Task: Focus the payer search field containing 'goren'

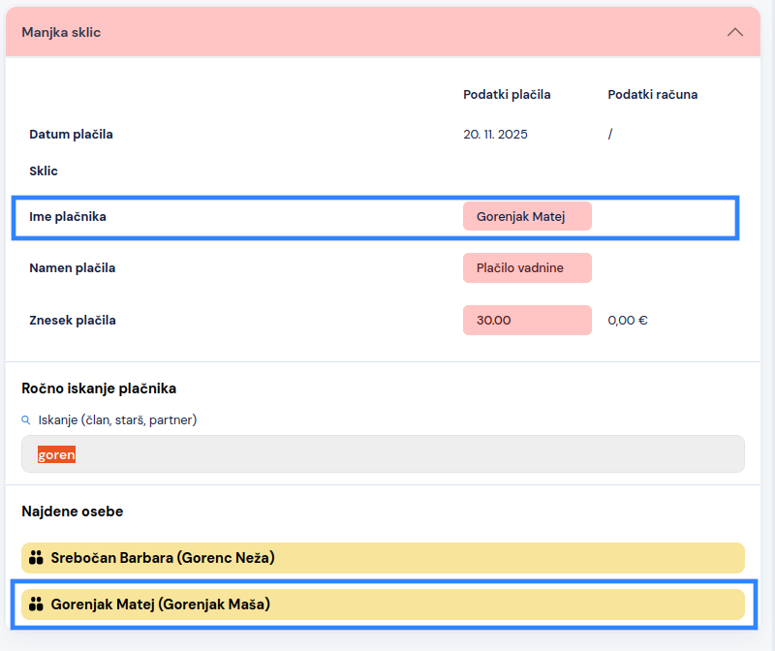Action: 383,454
